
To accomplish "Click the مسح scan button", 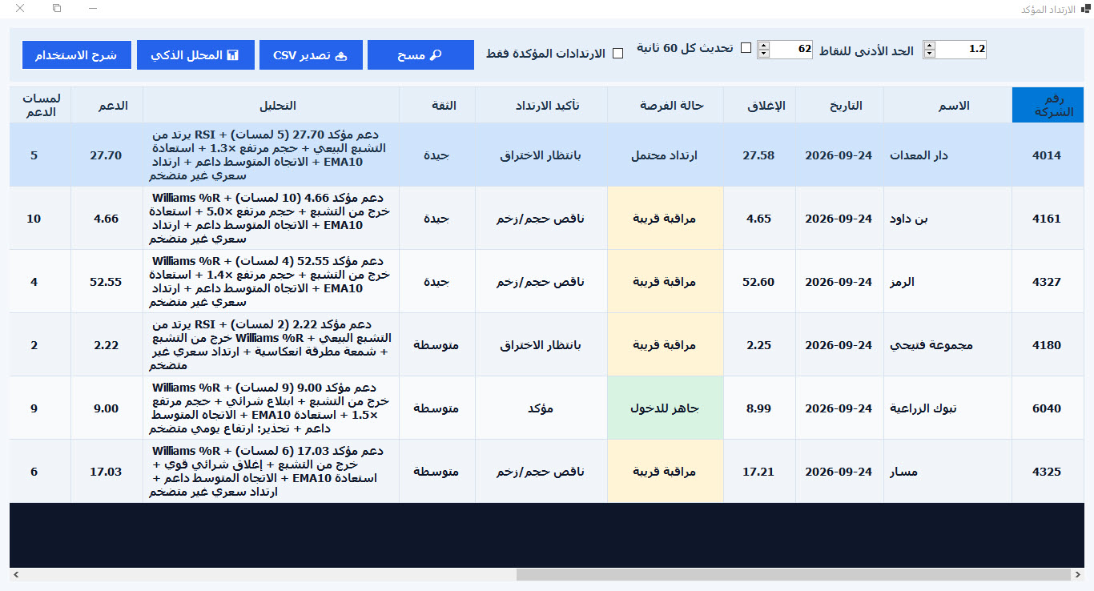I will pos(420,55).
